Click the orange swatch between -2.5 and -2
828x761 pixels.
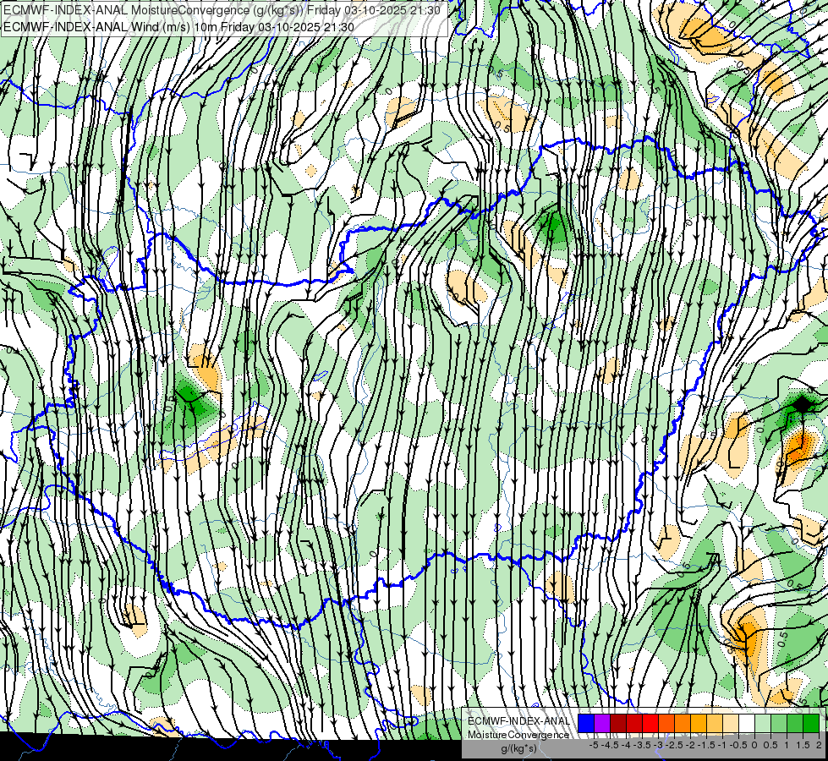pos(683,724)
